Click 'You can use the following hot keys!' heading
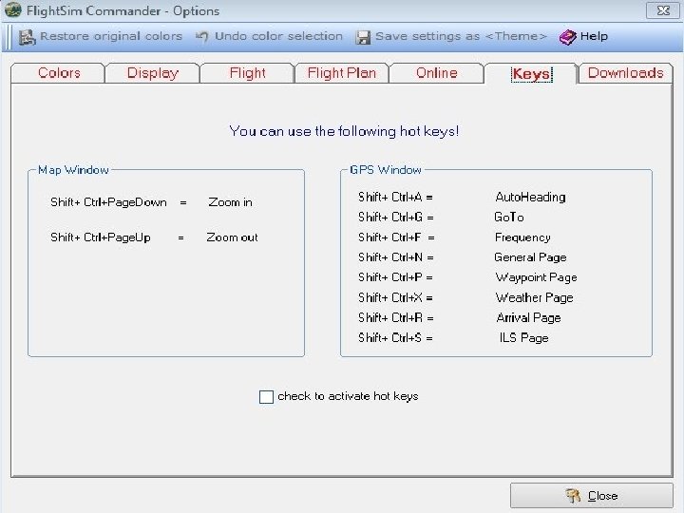 point(344,131)
